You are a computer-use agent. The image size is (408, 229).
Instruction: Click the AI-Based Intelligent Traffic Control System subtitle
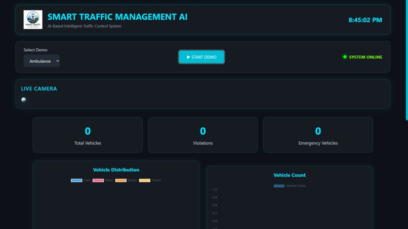tap(85, 26)
